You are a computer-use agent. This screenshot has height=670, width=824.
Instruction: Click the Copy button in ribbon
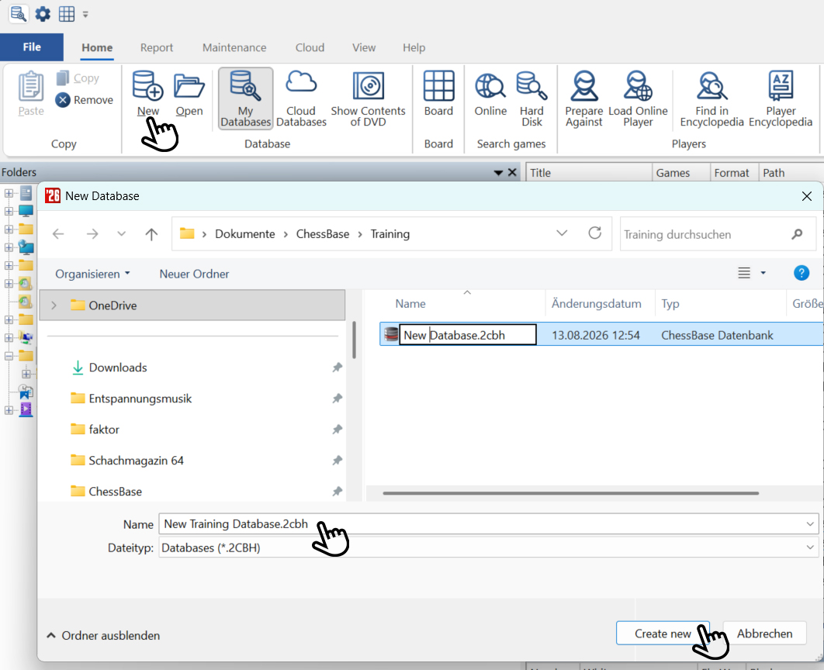pyautogui.click(x=78, y=78)
